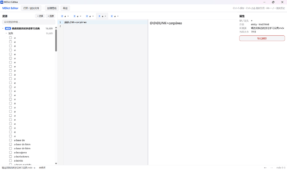Click the 打开/追加文件 button
Image resolution: width=287 pixels, height=170 pixels.
point(31,8)
